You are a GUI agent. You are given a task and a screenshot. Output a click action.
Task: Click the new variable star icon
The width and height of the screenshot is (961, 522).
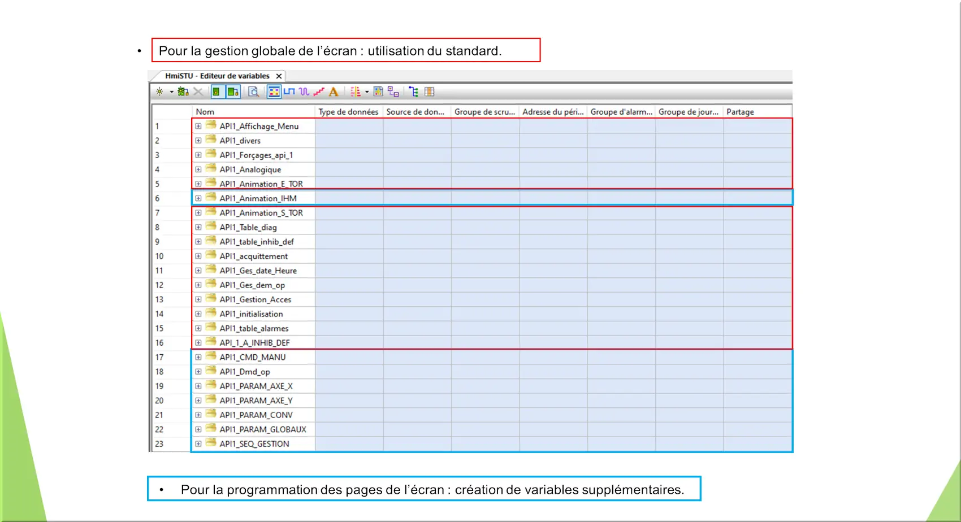[159, 92]
